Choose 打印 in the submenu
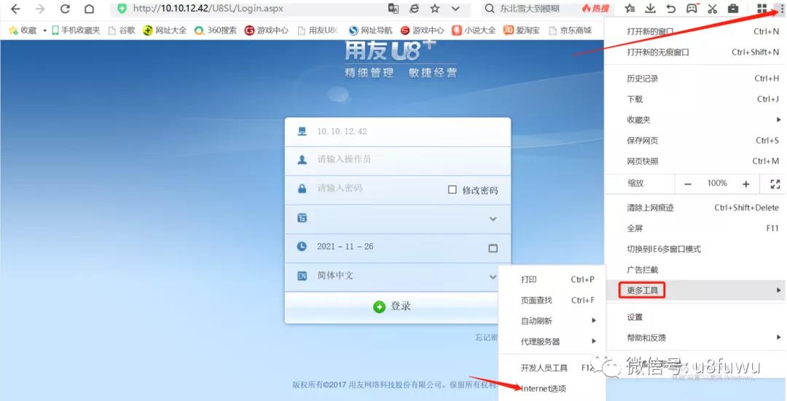Screen dimensions: 787x401 552,279
